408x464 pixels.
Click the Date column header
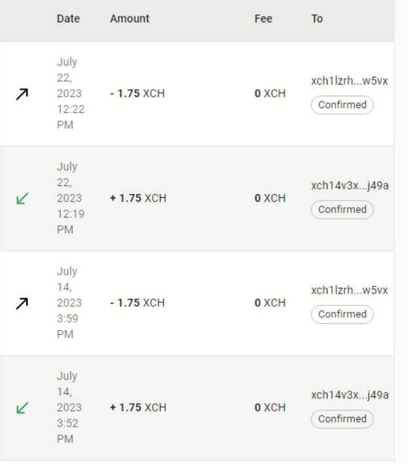click(68, 18)
